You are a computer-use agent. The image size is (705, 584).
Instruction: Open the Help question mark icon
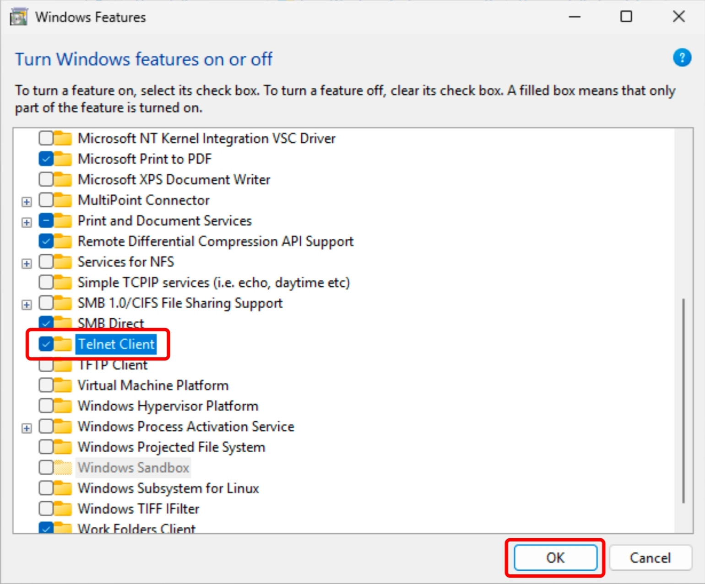tap(683, 57)
